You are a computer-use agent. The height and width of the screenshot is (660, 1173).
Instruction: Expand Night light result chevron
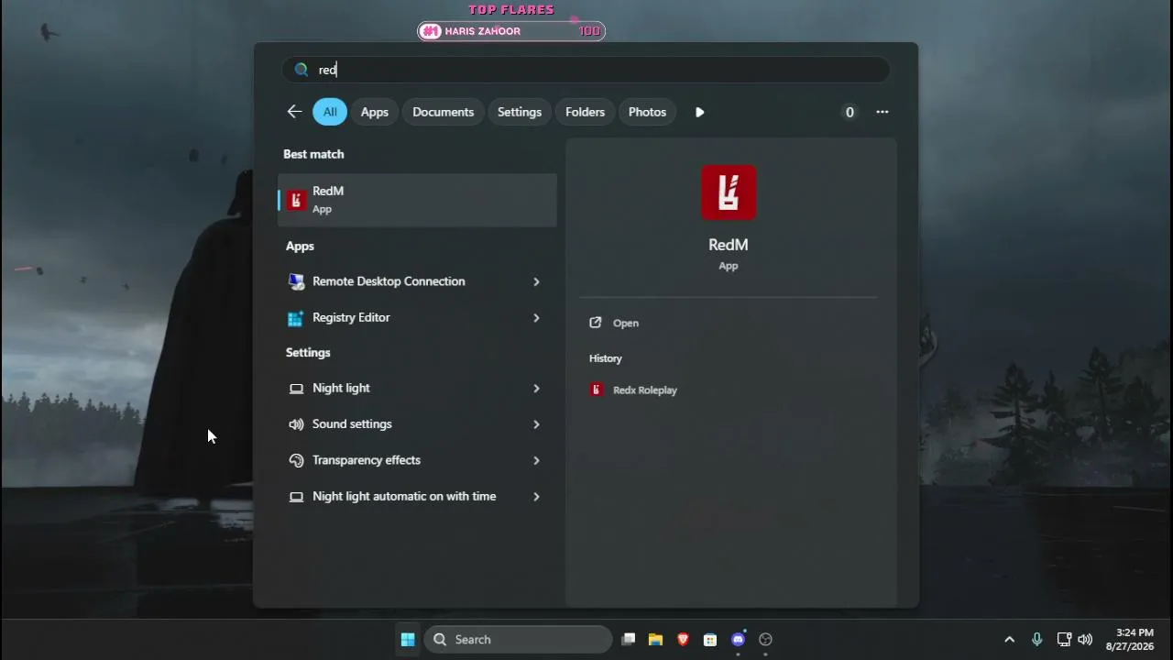(536, 389)
